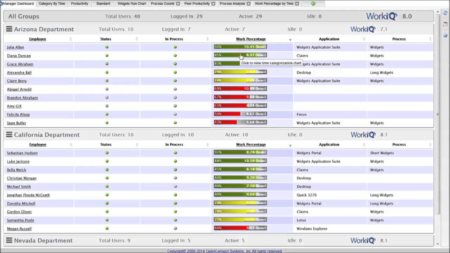Open employee Samantha Poole's details

pos(20,220)
